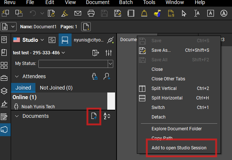The width and height of the screenshot is (232, 160).
Task: Click the attendee permissions lock icon
Action: [x=94, y=76]
